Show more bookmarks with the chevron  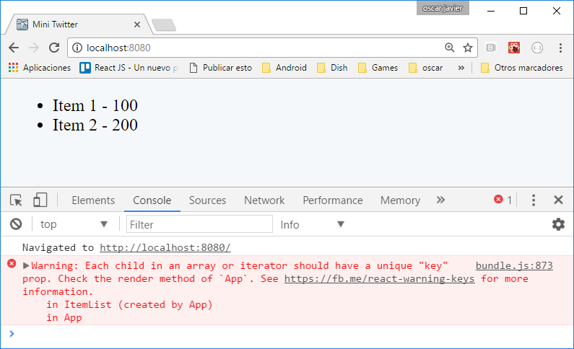point(461,68)
